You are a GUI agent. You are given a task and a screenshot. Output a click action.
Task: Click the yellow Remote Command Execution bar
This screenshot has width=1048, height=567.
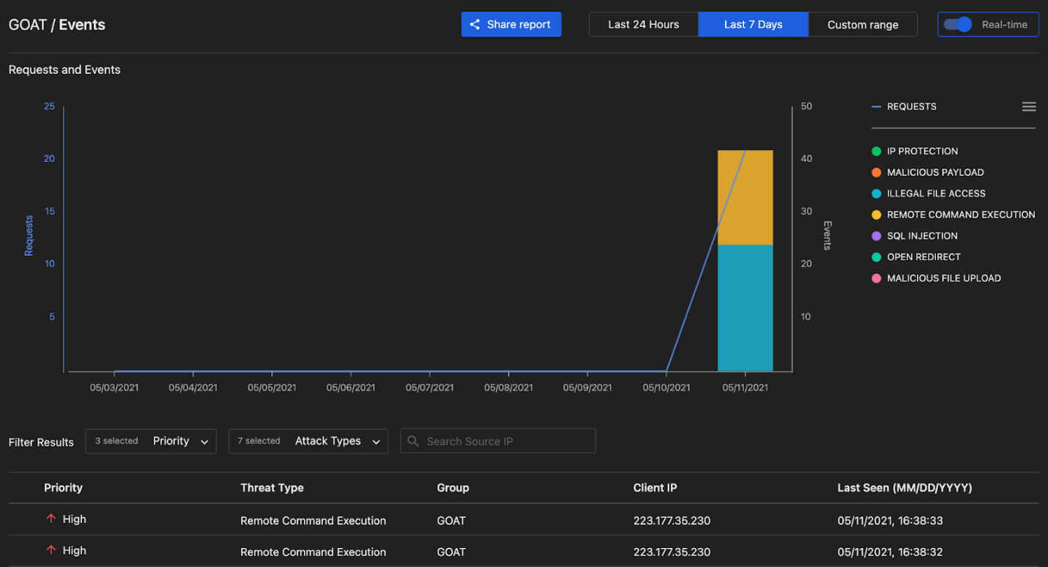(x=745, y=198)
